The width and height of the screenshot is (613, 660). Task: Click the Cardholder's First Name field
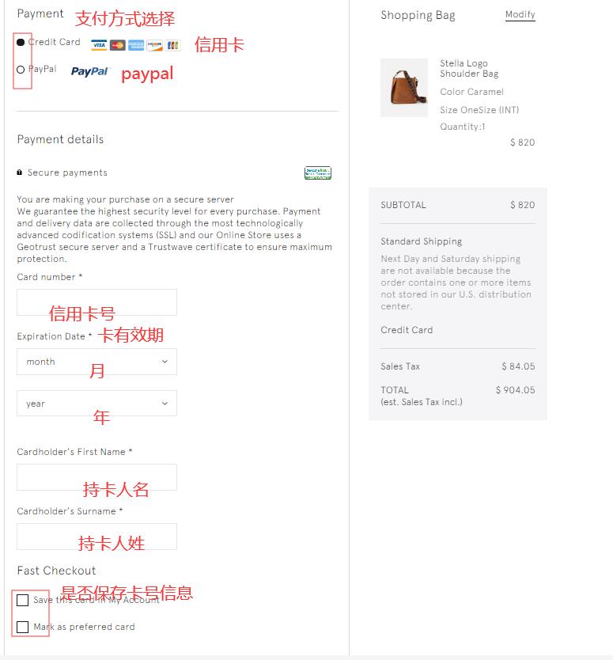[96, 477]
